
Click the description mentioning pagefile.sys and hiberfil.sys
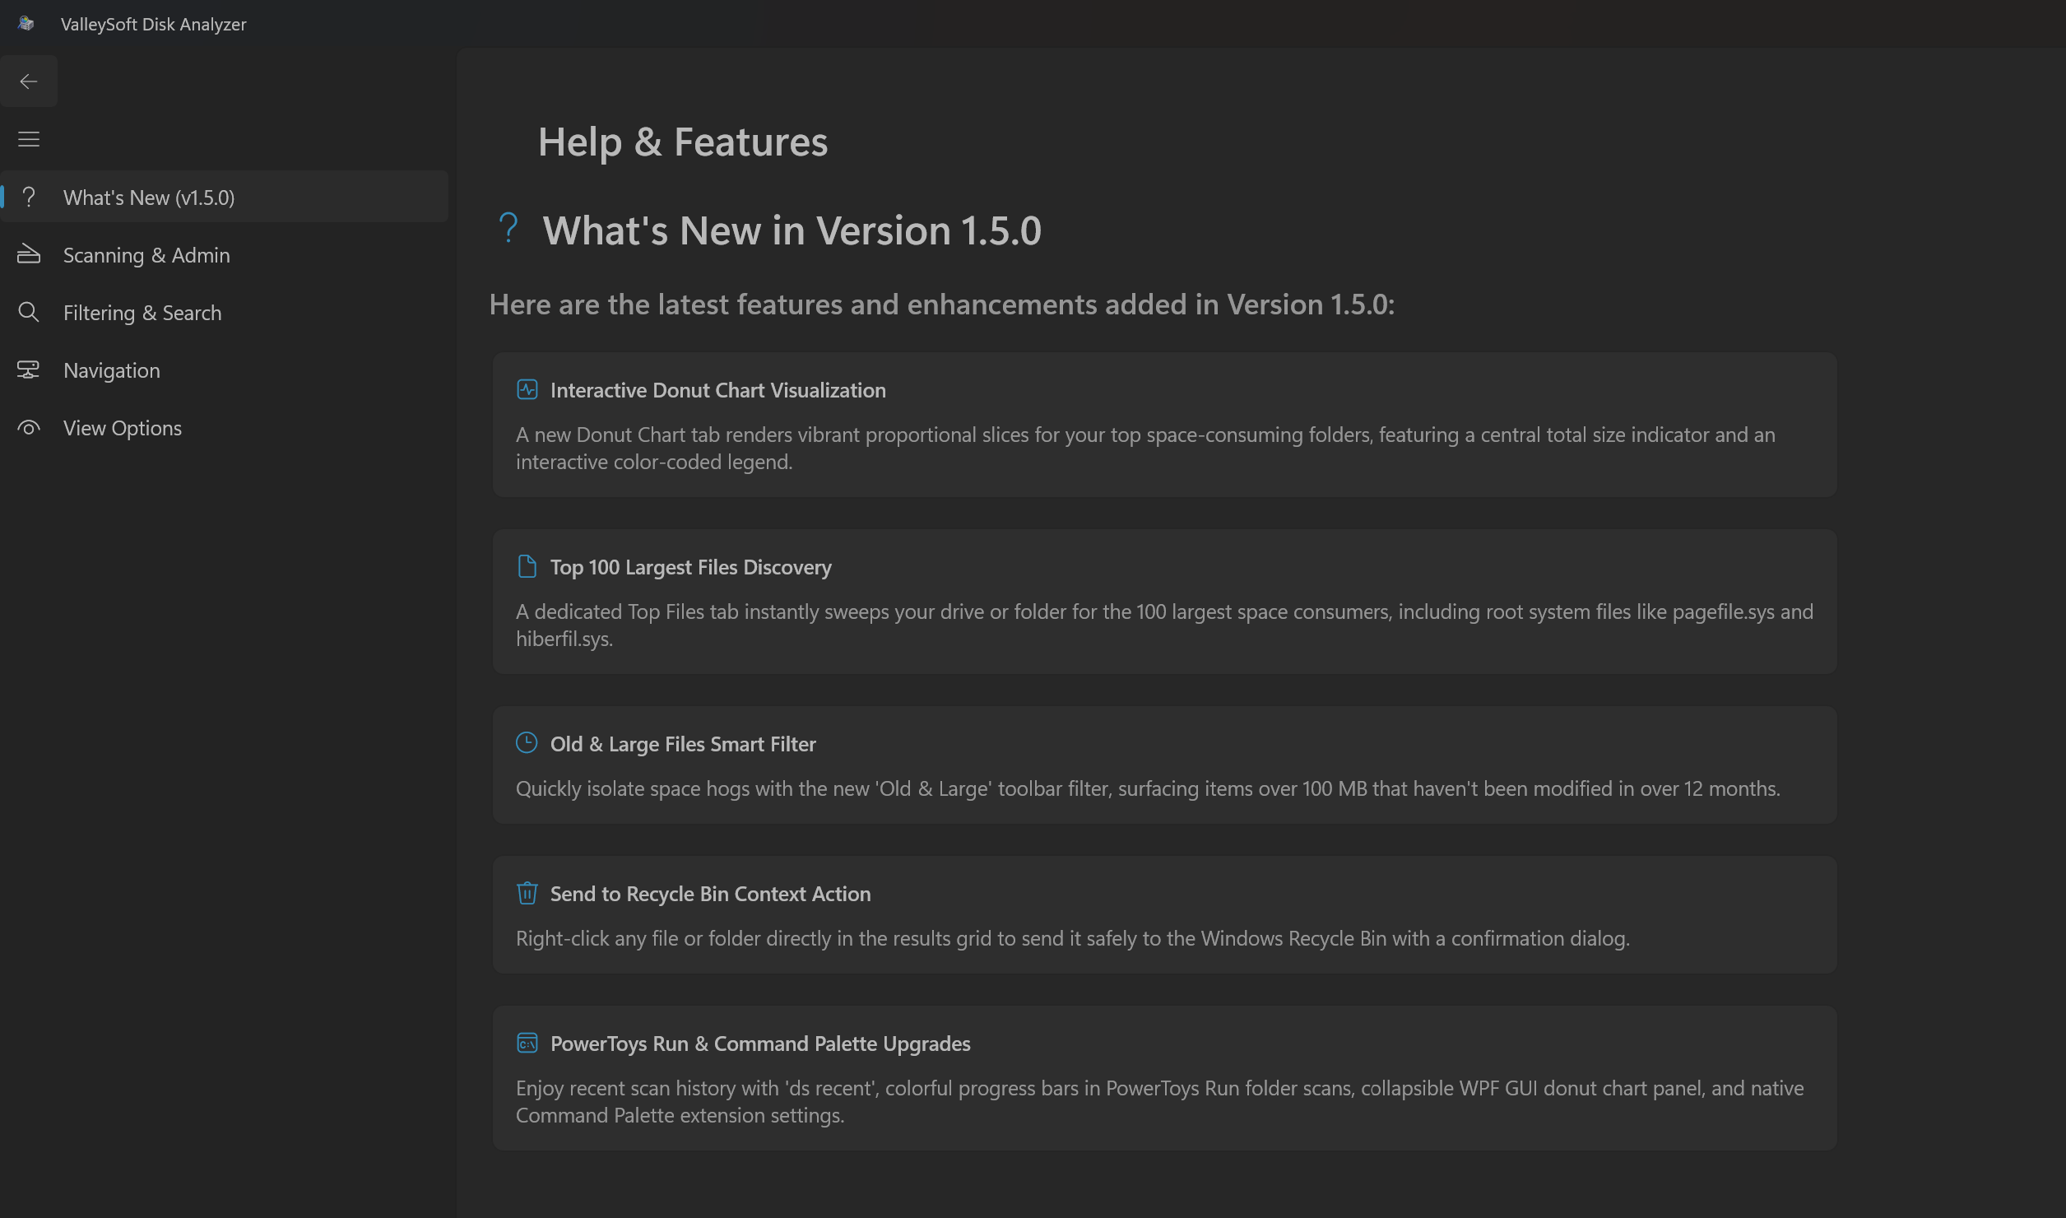[1164, 625]
